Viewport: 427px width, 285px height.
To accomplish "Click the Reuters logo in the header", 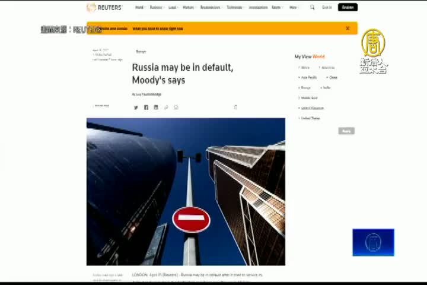I will (104, 7).
